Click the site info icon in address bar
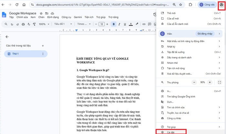The image size is (226, 134). [x=32, y=5]
